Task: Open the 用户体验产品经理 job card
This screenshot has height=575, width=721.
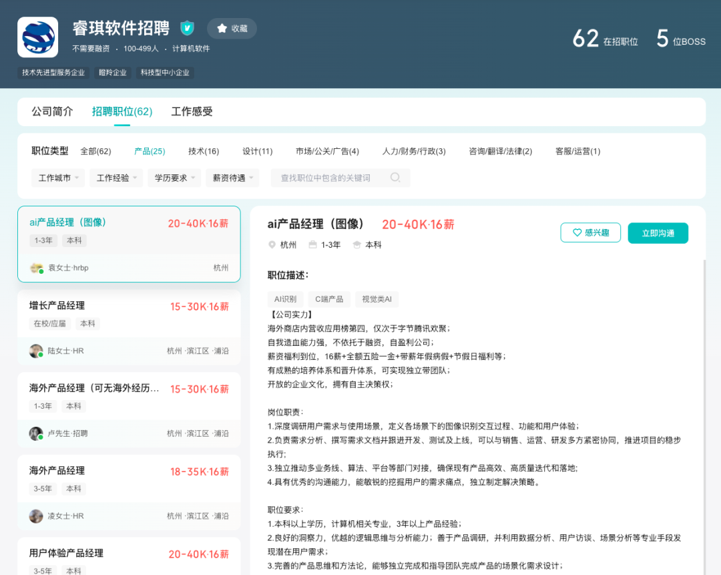Action: click(x=129, y=556)
